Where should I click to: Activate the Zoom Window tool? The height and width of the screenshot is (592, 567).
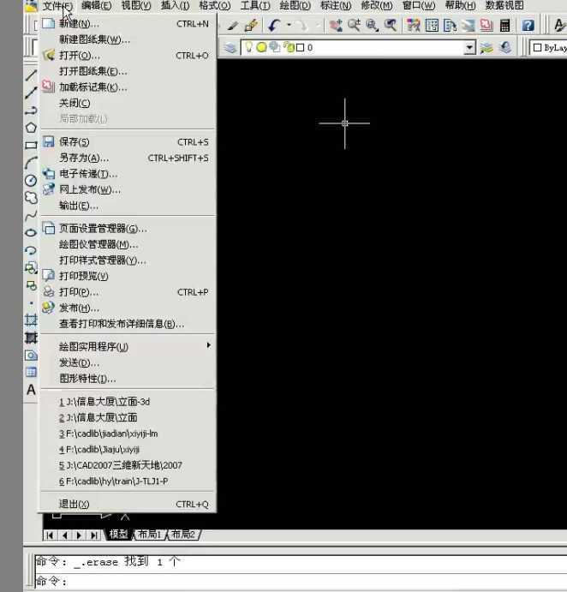coord(372,26)
